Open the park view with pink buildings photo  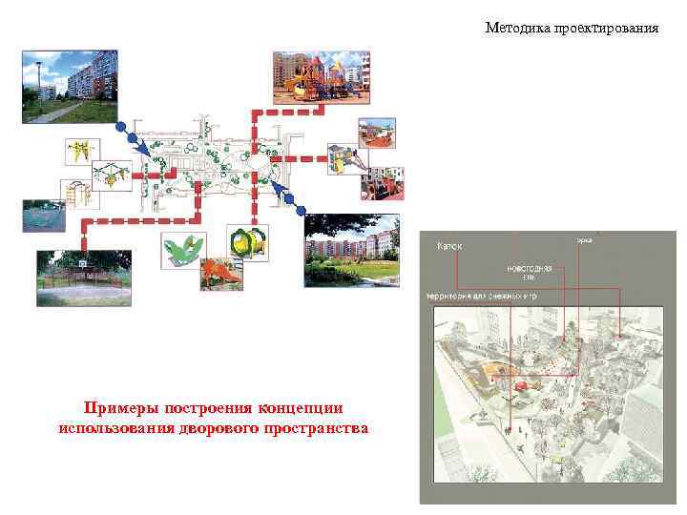click(352, 251)
